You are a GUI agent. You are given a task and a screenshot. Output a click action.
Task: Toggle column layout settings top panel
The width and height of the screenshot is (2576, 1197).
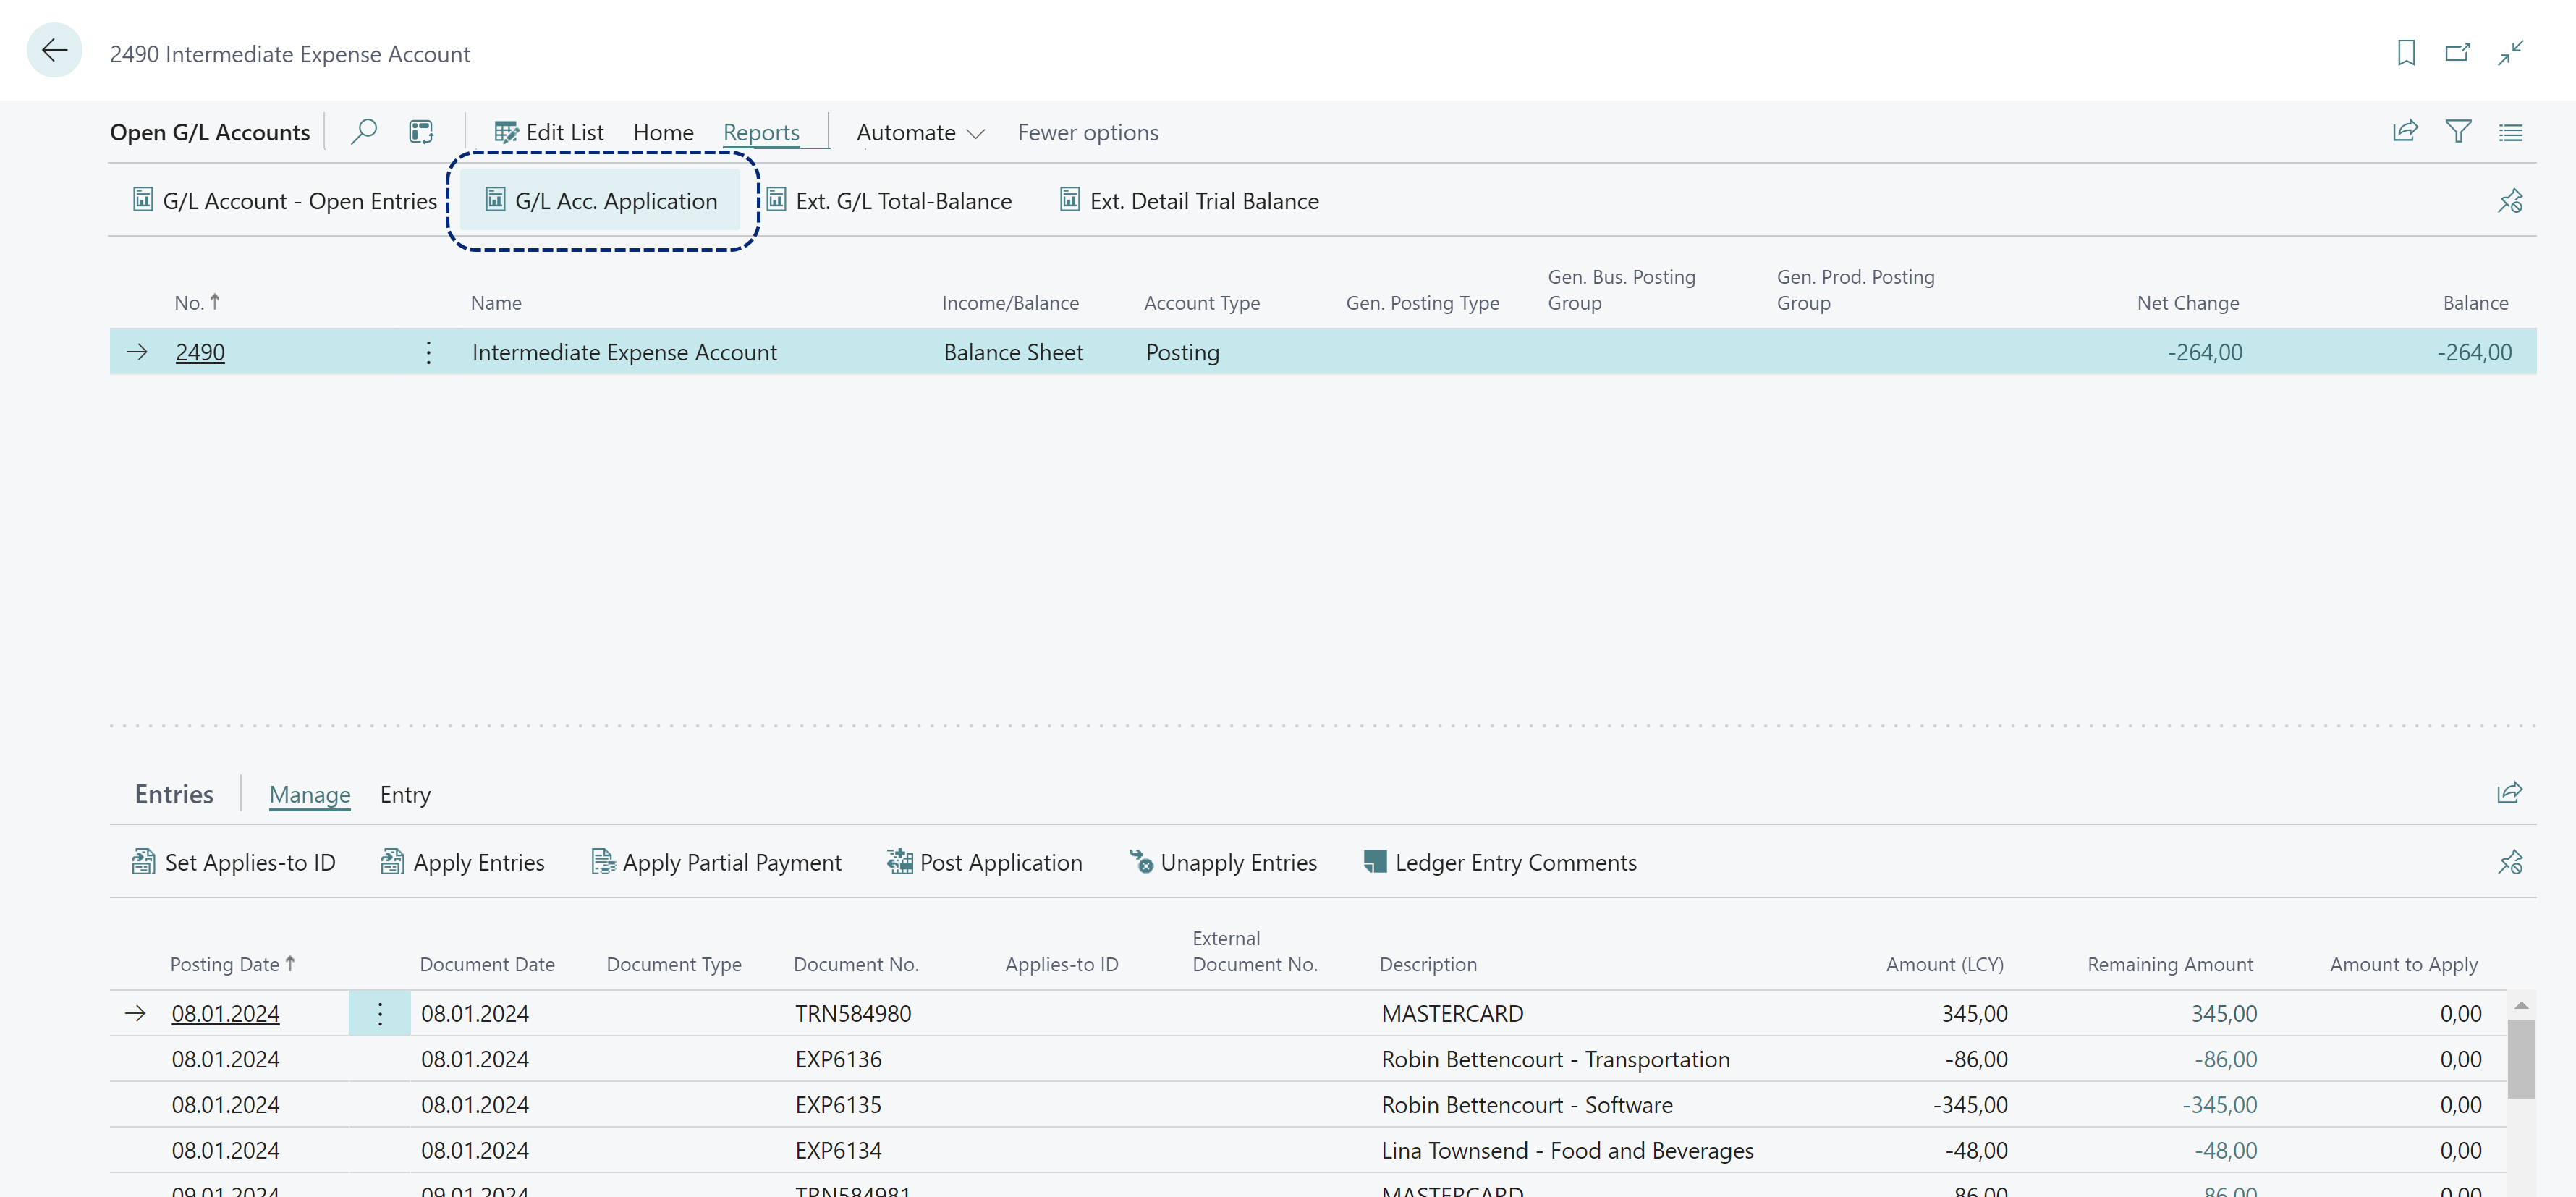point(2512,130)
